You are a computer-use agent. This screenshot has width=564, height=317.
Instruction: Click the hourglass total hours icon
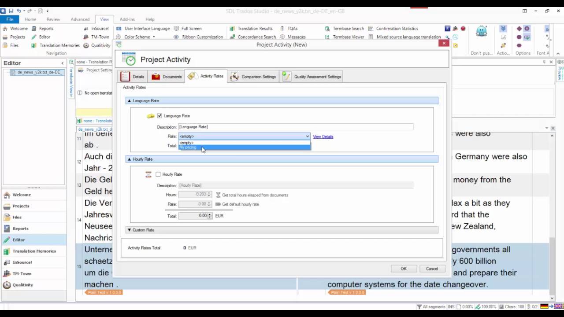point(218,195)
